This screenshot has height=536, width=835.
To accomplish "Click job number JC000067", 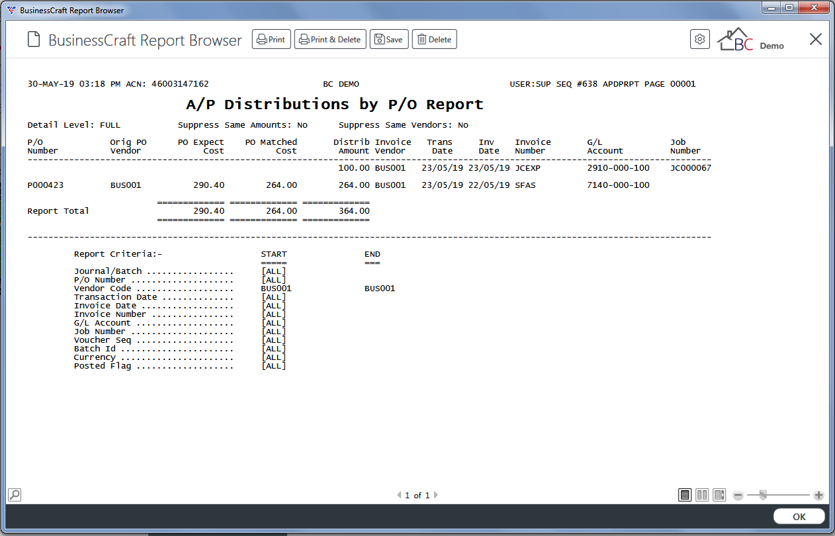I will [x=691, y=168].
